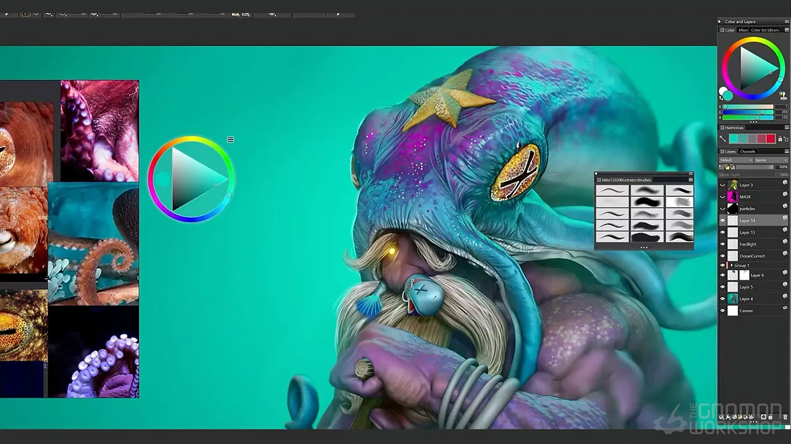Screen dimensions: 791x444
Task: Hide the hardlight layer
Action: click(722, 244)
